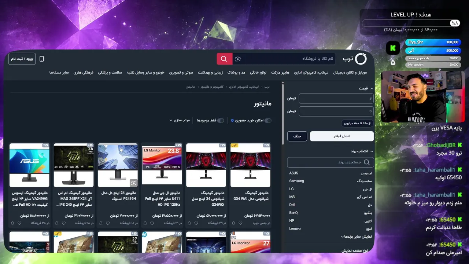Click the maximum price (تا) input field
The image size is (469, 264).
336,111
